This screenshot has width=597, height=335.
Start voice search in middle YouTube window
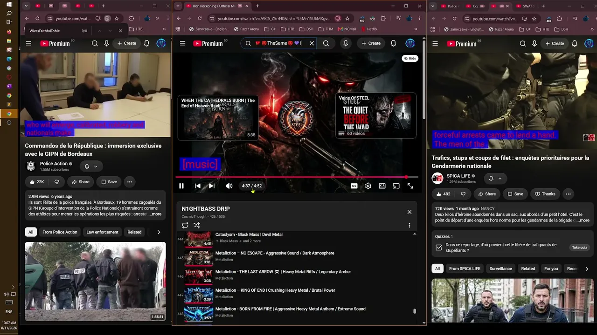point(346,43)
